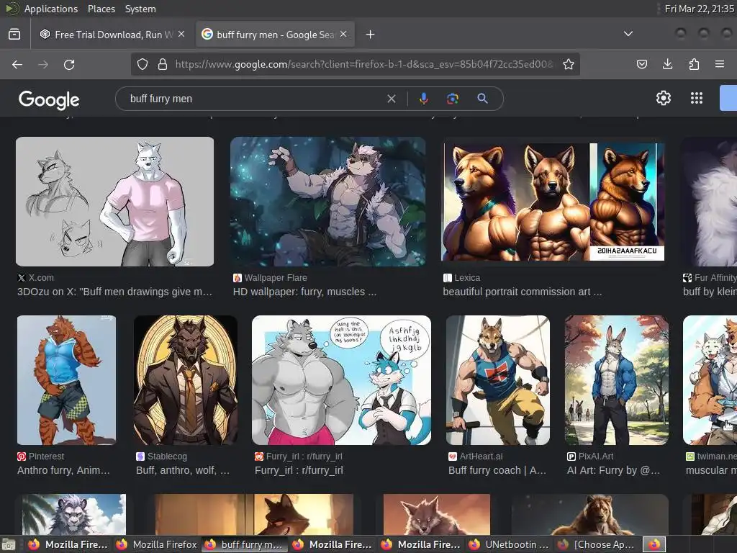Click the Google logo
The height and width of the screenshot is (553, 737).
click(x=49, y=99)
